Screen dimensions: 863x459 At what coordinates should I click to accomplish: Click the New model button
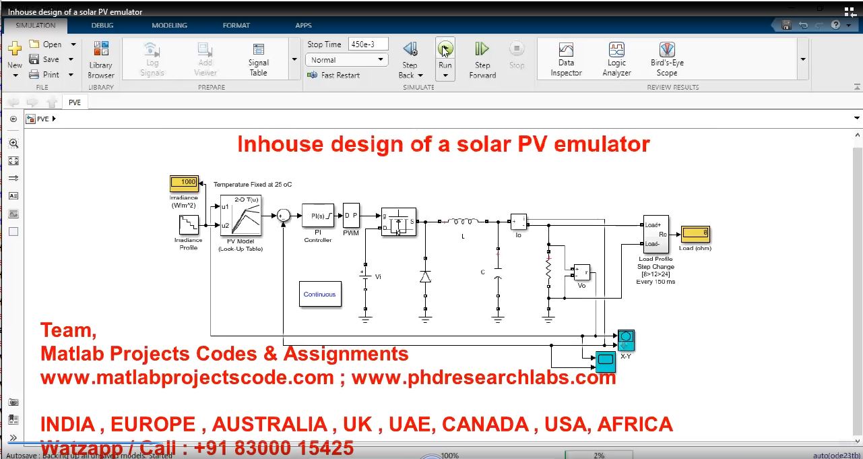click(x=15, y=54)
